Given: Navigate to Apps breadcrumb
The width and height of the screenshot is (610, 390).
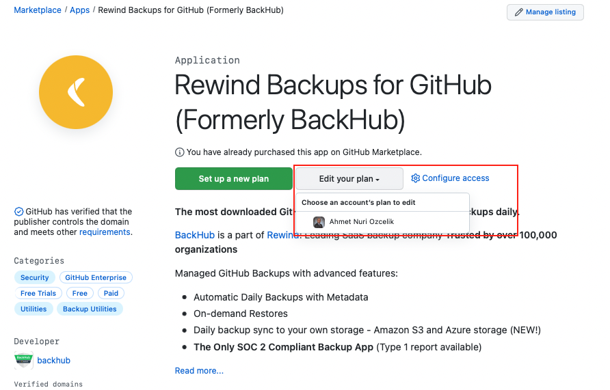Looking at the screenshot, I should [79, 10].
